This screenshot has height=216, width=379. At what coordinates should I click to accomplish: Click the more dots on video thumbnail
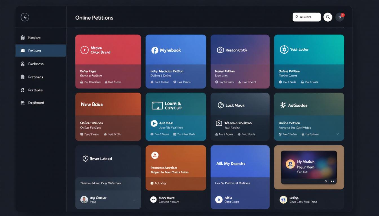(x=332, y=181)
